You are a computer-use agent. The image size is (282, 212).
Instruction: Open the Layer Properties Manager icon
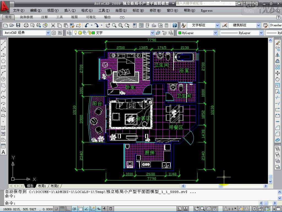(x=69, y=33)
